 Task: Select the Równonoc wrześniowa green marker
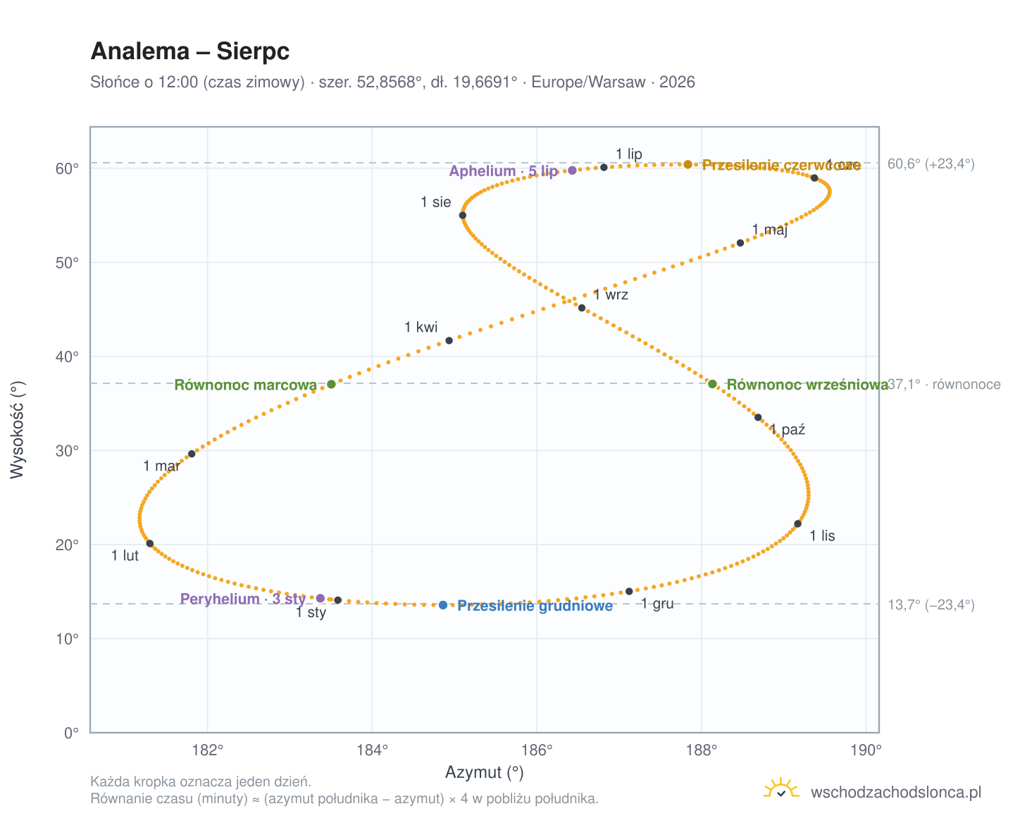click(712, 384)
